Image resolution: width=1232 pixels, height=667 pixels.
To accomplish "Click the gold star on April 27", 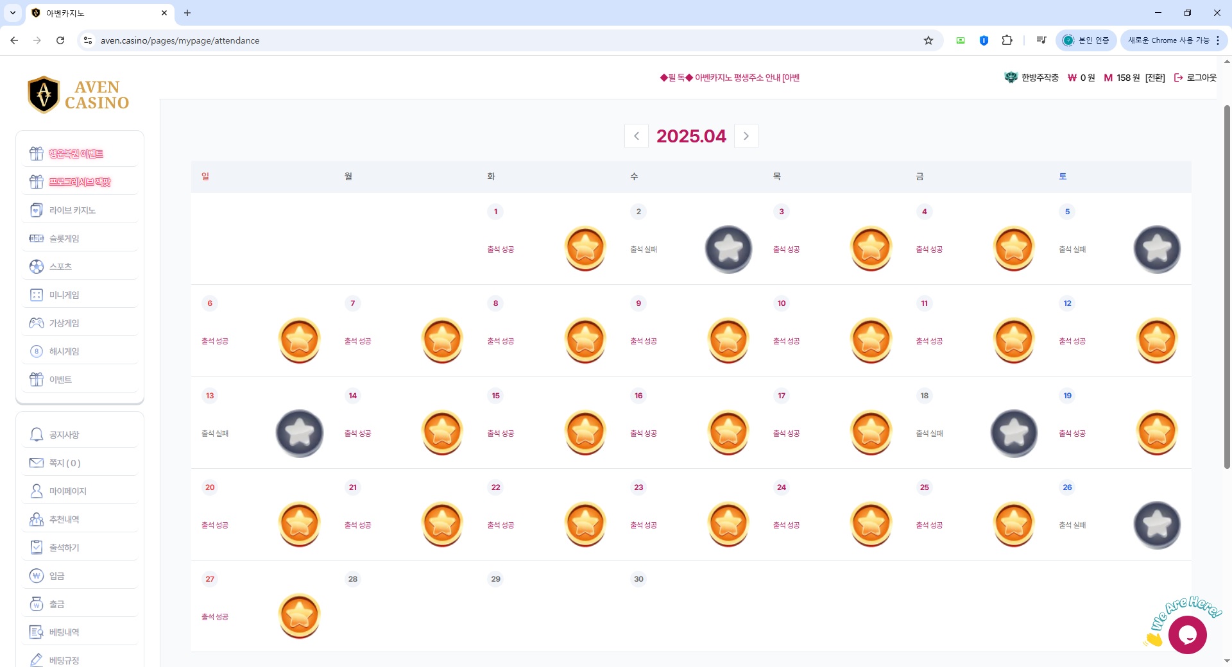I will (300, 616).
